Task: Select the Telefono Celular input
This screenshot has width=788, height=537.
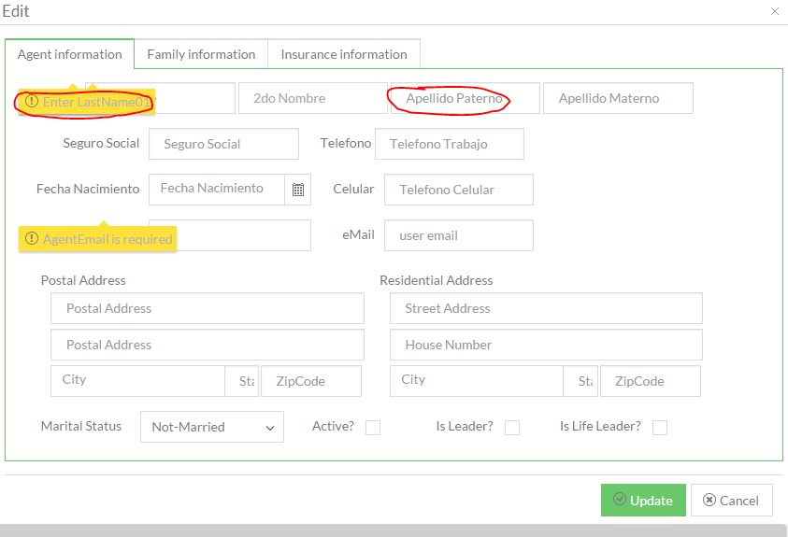Action: pos(458,190)
